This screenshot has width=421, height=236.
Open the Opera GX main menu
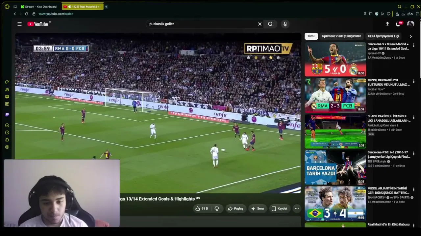click(x=7, y=7)
